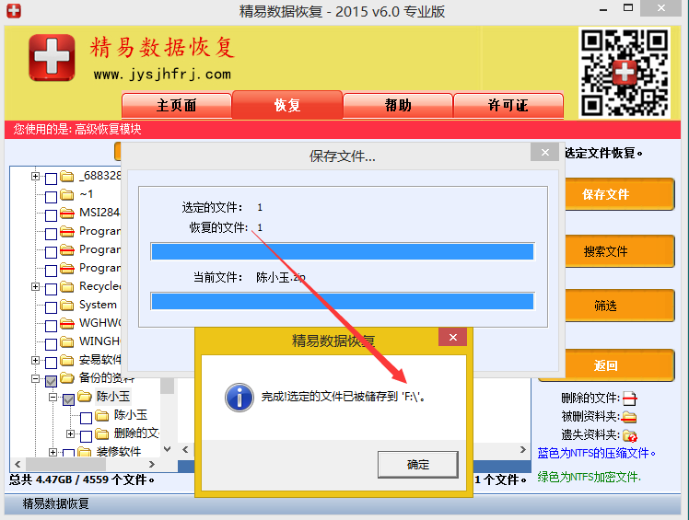689x520 pixels.
Task: Close the 保存文件 progress window
Action: click(545, 153)
